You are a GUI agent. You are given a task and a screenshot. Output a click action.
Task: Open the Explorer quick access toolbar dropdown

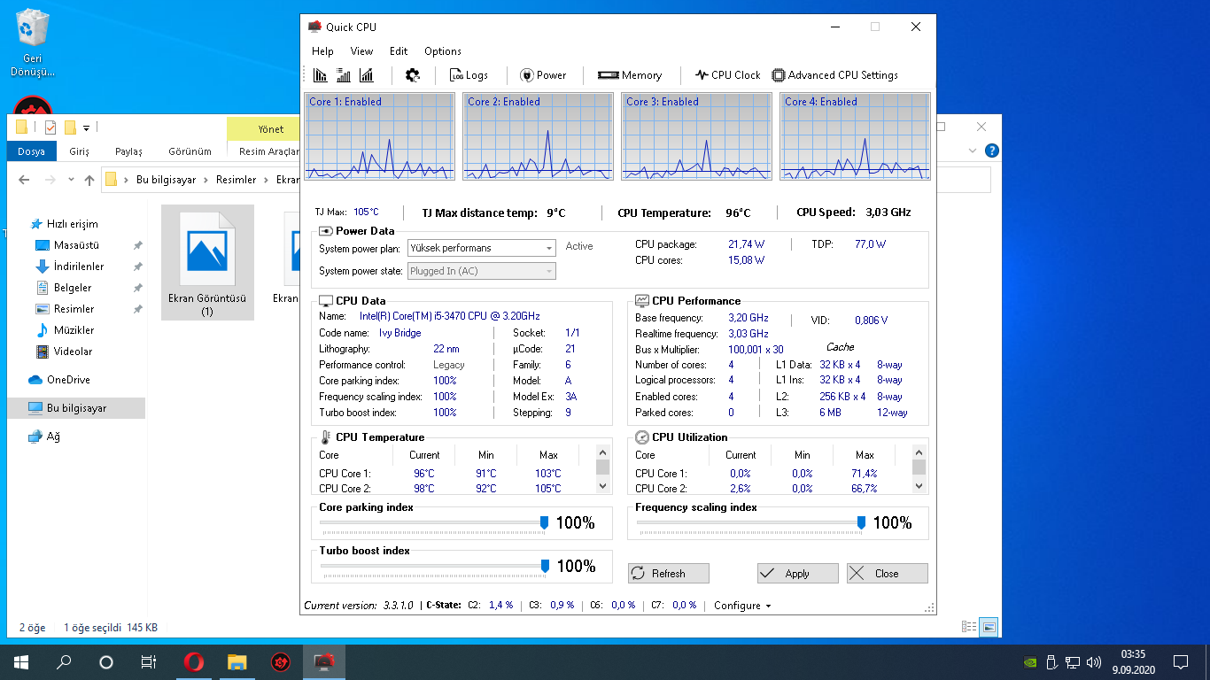pyautogui.click(x=87, y=127)
